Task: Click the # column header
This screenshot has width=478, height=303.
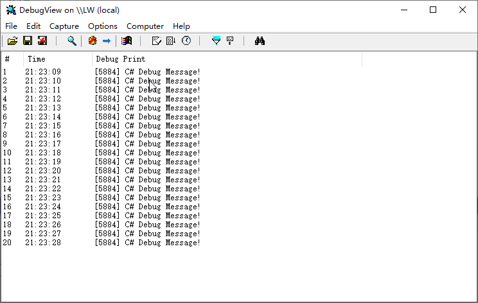Action: click(12, 59)
